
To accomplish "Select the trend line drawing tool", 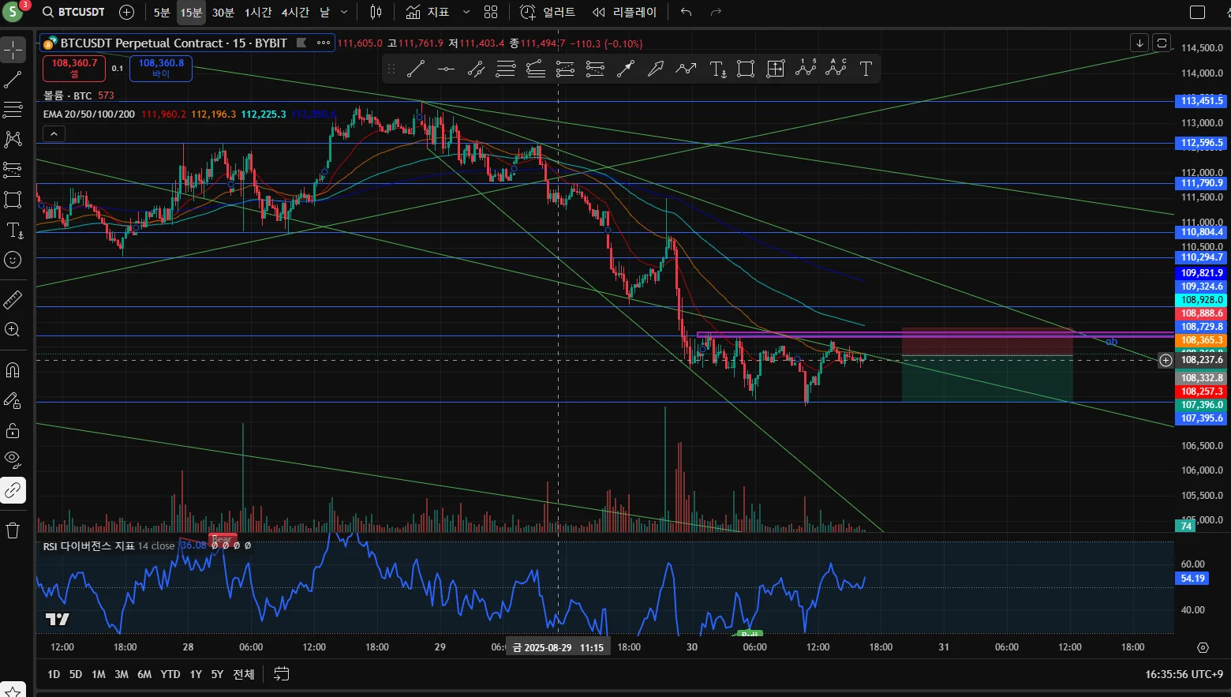I will 13,80.
